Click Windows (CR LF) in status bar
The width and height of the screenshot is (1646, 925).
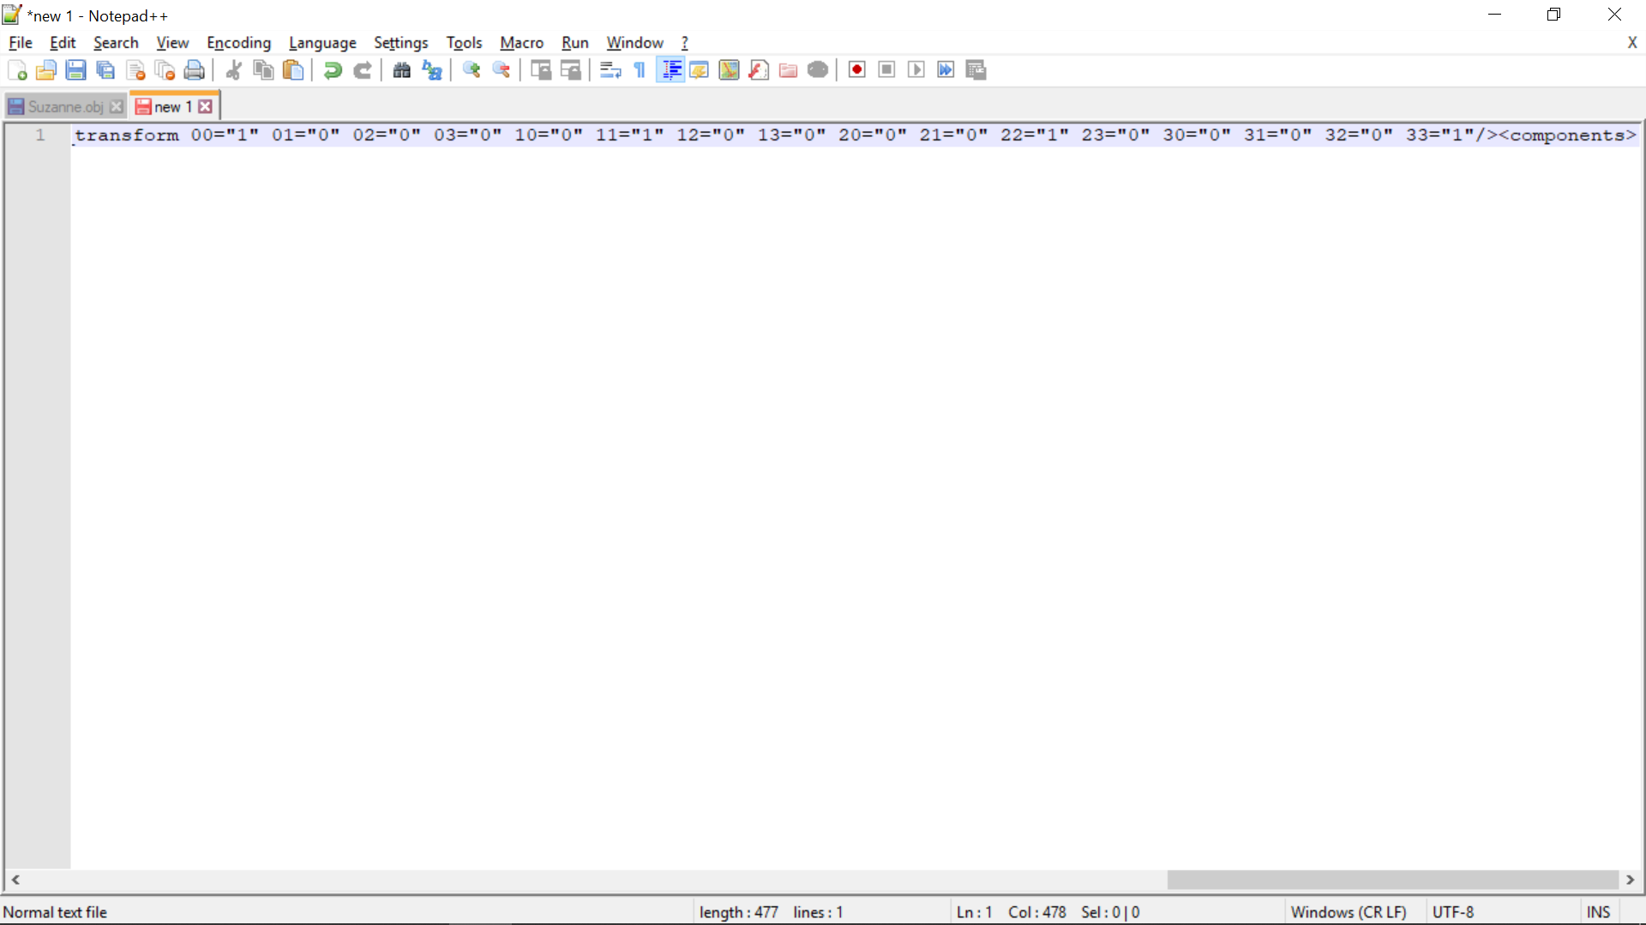tap(1349, 912)
